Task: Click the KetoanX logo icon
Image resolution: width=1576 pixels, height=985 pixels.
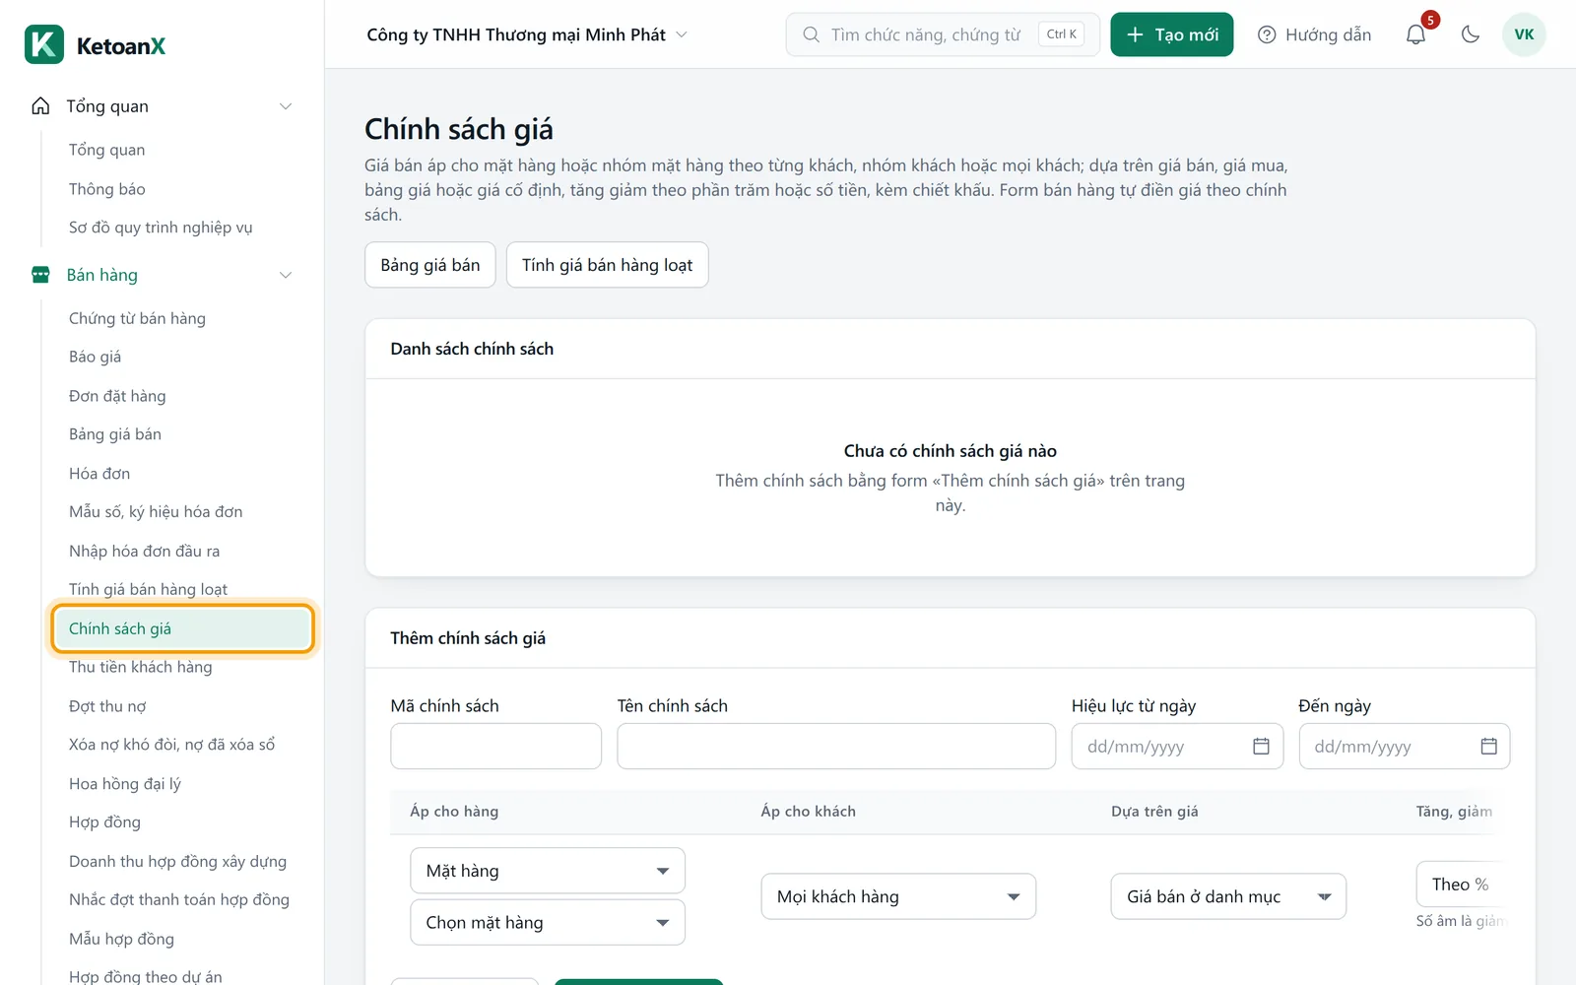Action: click(44, 44)
